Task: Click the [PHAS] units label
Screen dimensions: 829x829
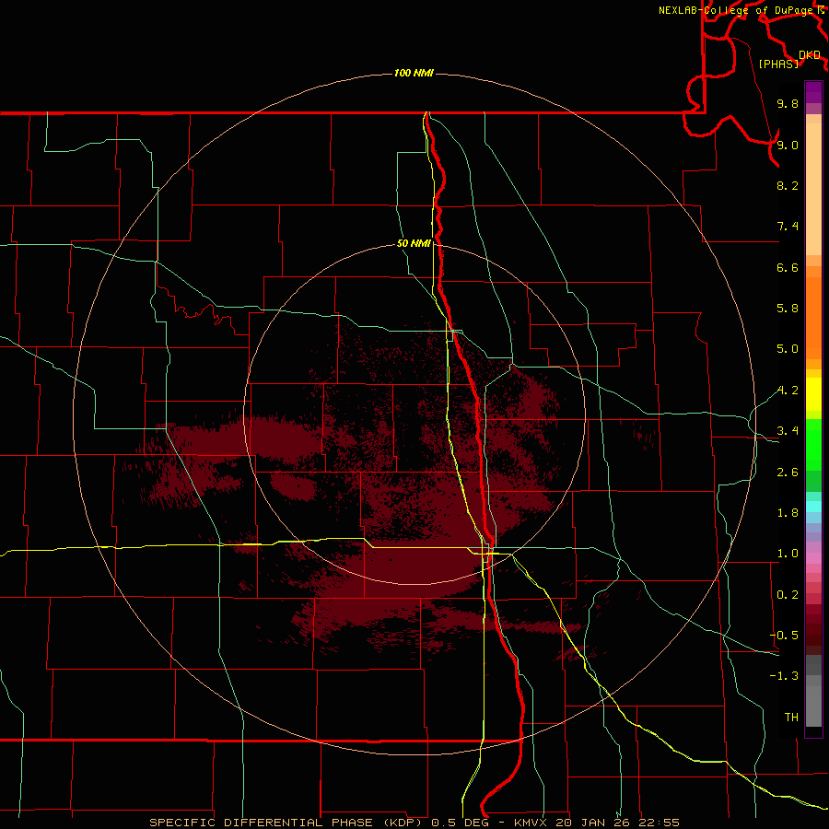Action: 778,64
